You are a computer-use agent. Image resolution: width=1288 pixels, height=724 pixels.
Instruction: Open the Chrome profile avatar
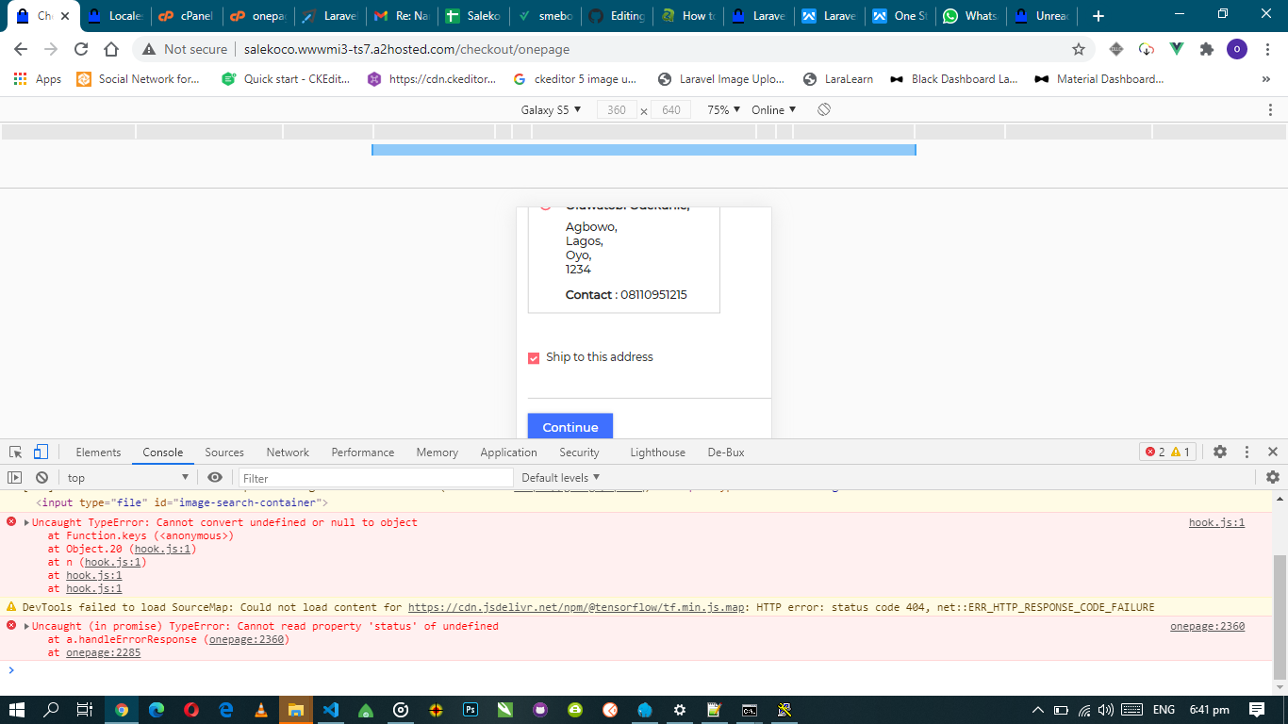pyautogui.click(x=1237, y=49)
